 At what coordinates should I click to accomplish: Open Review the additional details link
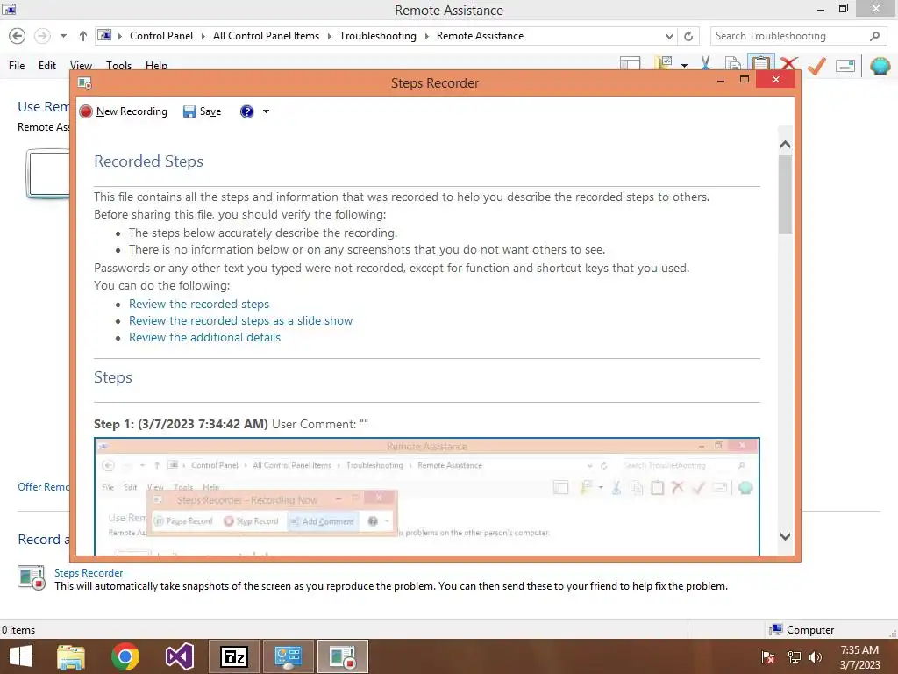pos(204,337)
